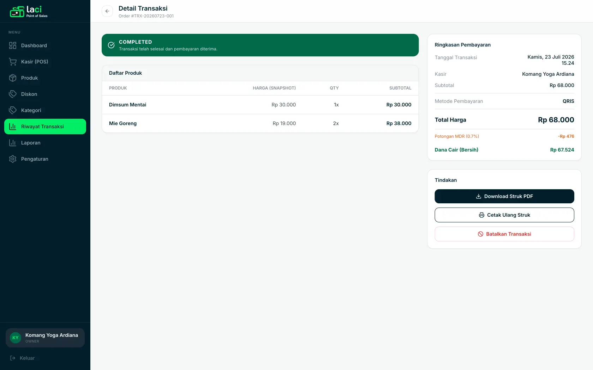Click the Riwayat Transaksi chart icon
593x370 pixels.
(x=13, y=127)
